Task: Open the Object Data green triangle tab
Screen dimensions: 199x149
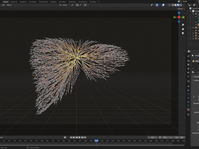Action: [x=188, y=106]
